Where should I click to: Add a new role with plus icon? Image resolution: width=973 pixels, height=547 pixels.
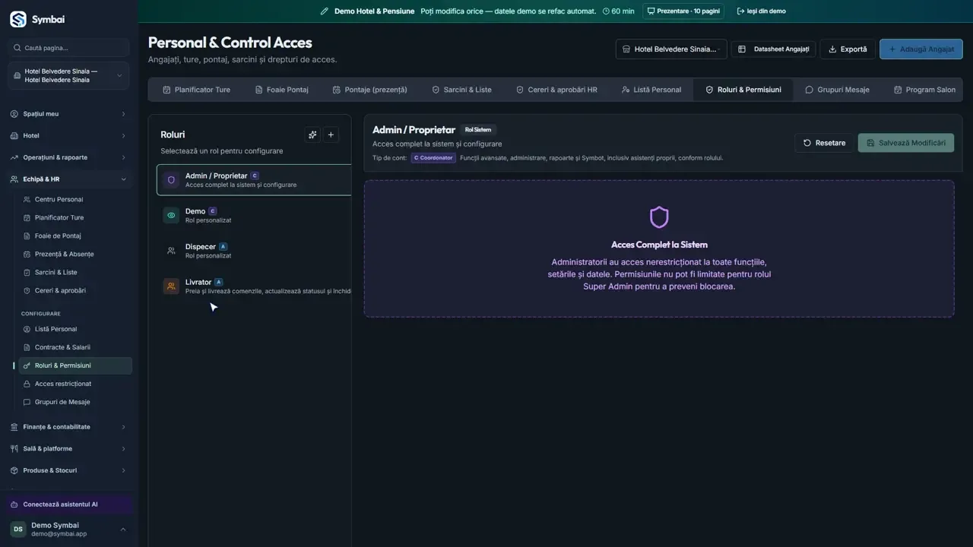click(331, 134)
